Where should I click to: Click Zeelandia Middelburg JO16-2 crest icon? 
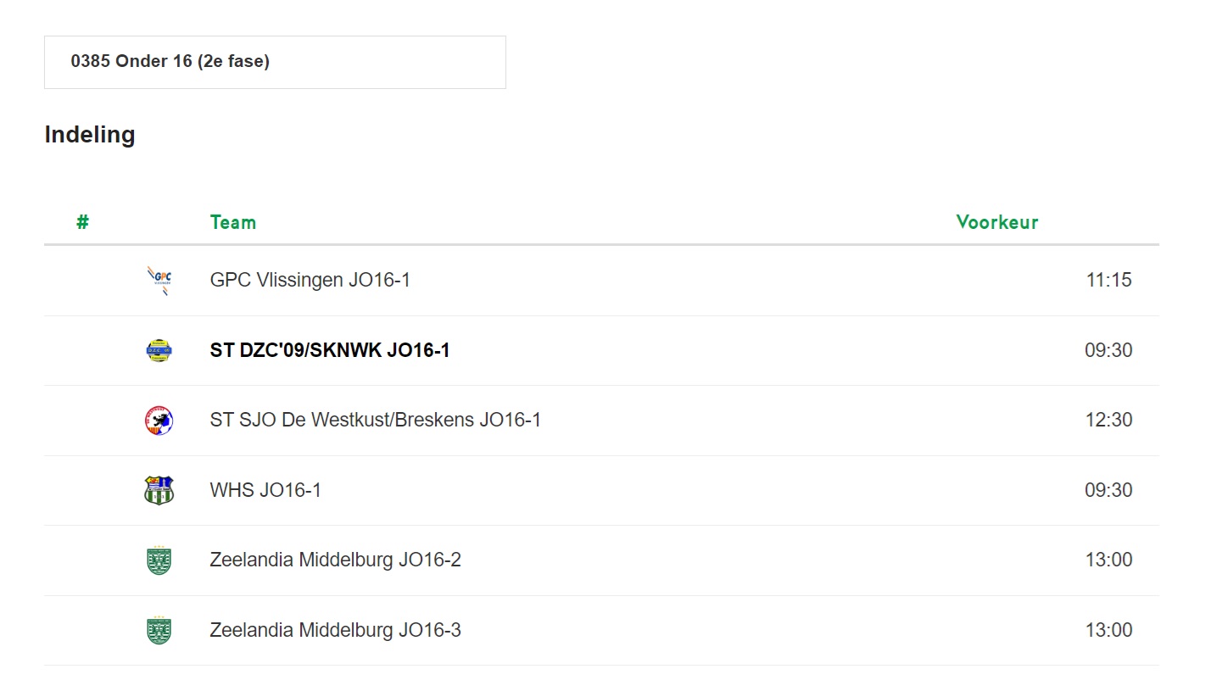click(x=159, y=560)
